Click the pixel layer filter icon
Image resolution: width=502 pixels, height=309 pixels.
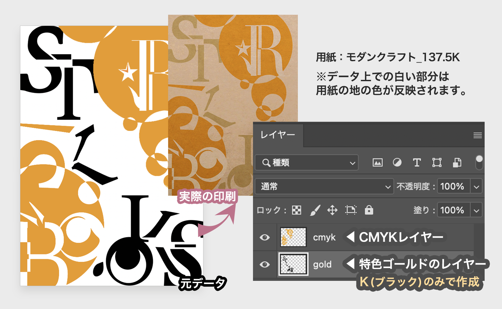[x=377, y=162]
